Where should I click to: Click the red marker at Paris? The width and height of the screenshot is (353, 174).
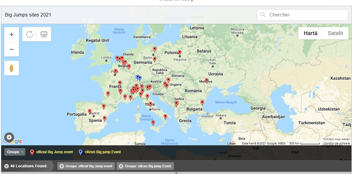116,72
